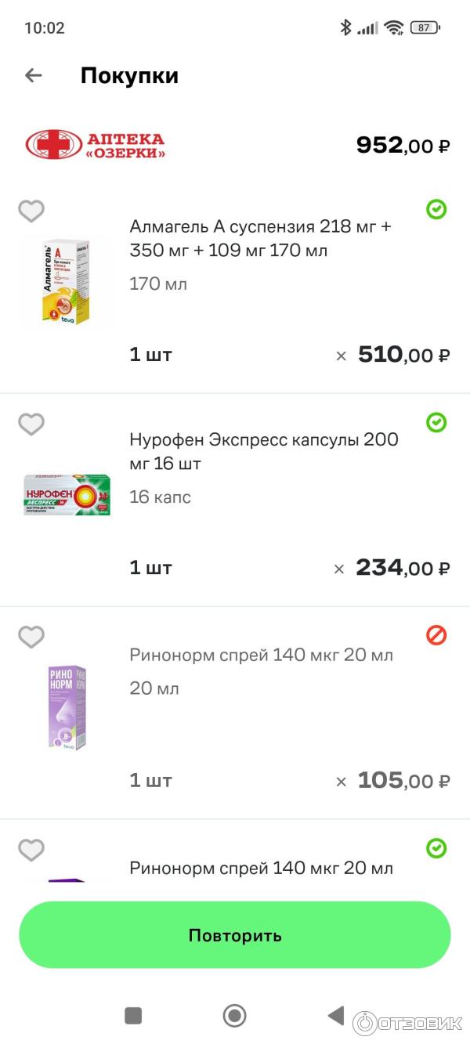470x1044 pixels.
Task: Tap green checkmark status for Алмагель А
Action: tap(436, 209)
